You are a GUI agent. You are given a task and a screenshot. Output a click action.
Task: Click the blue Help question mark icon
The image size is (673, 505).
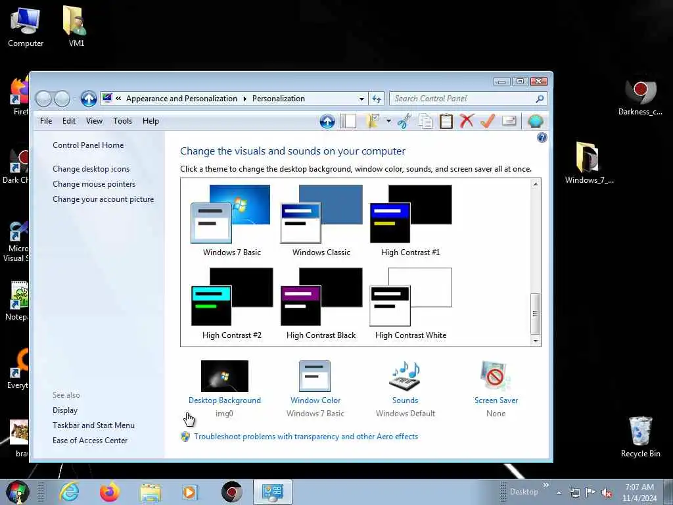tap(542, 137)
